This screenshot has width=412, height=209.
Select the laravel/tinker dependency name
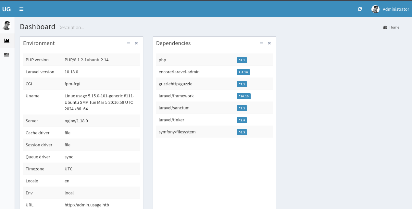pyautogui.click(x=171, y=120)
